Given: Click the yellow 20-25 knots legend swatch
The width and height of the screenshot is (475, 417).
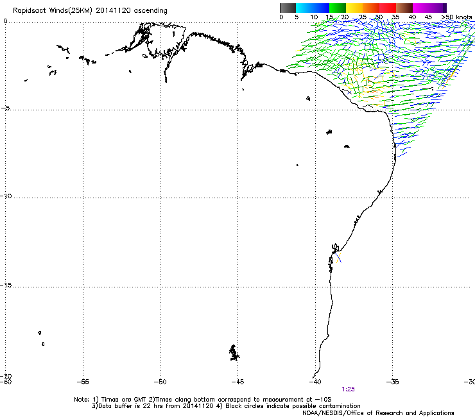Looking at the screenshot, I should [x=354, y=8].
